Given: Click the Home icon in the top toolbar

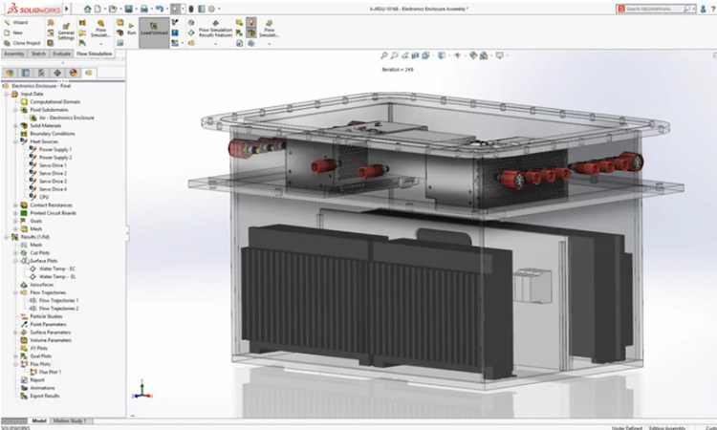Looking at the screenshot, I should [87, 8].
